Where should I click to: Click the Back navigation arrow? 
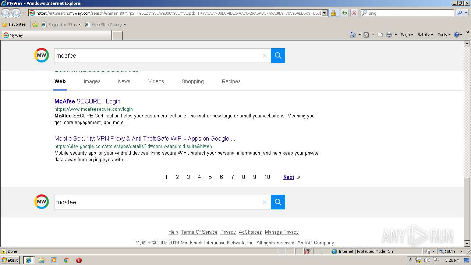[x=6, y=13]
